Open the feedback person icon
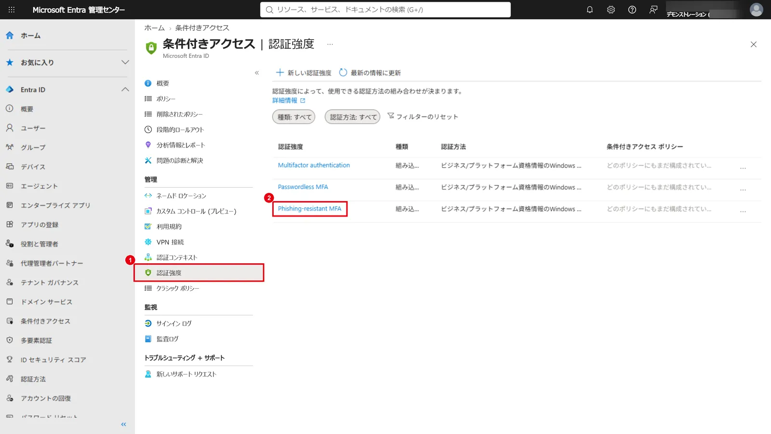Viewport: 771px width, 434px height. click(653, 10)
